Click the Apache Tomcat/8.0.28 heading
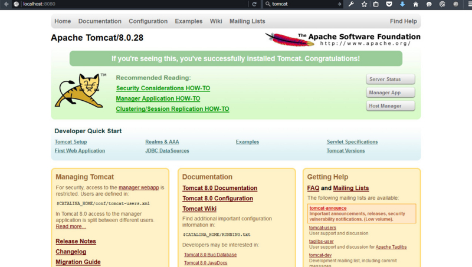 [97, 38]
